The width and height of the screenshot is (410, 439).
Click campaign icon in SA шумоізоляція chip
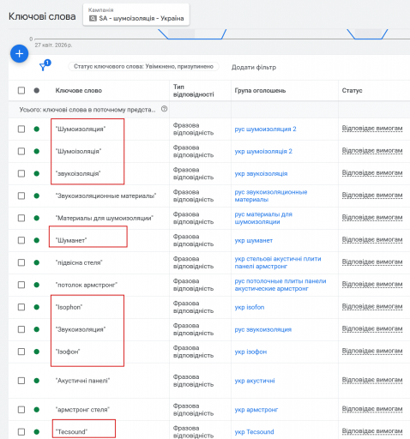(93, 18)
